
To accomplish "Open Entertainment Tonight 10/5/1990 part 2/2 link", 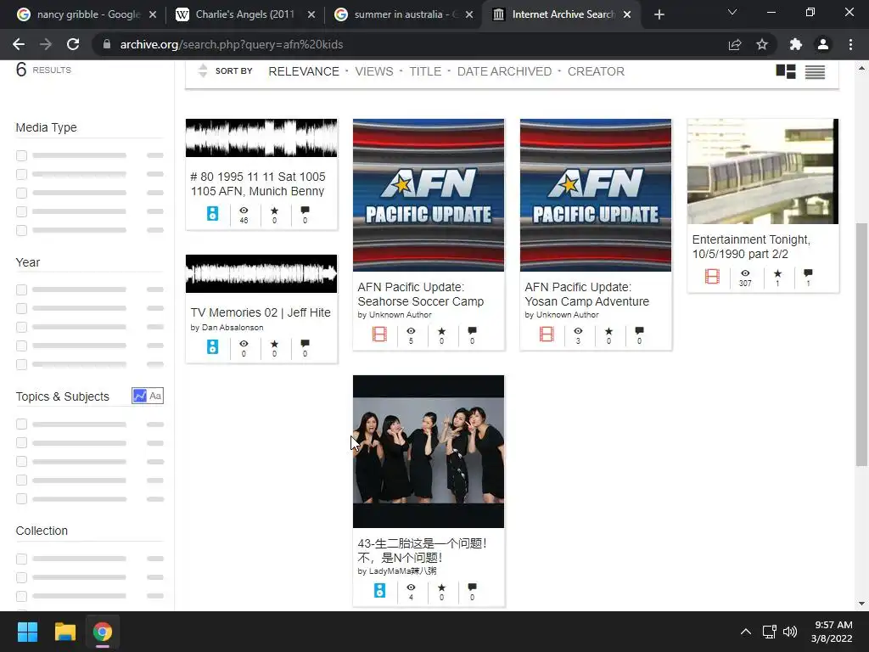I will pos(751,247).
